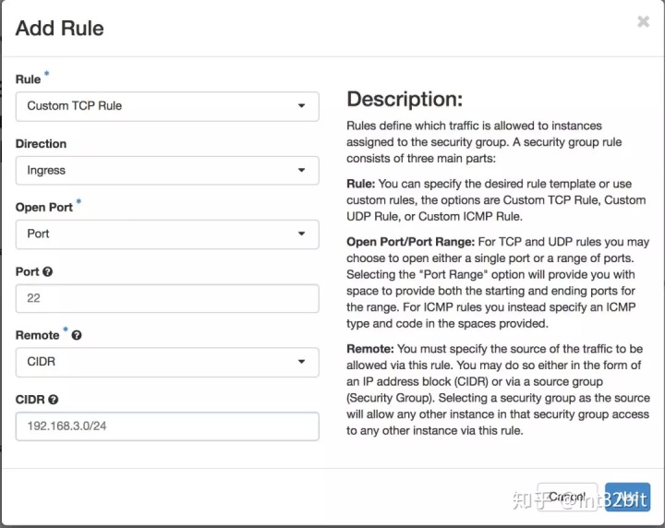This screenshot has height=528, width=665.
Task: Open the Port field help question mark icon
Action: pyautogui.click(x=47, y=272)
